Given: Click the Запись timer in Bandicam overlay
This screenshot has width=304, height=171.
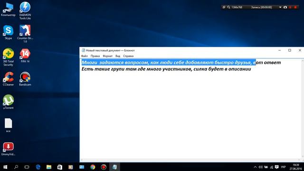Looking at the screenshot, I should (x=261, y=7).
